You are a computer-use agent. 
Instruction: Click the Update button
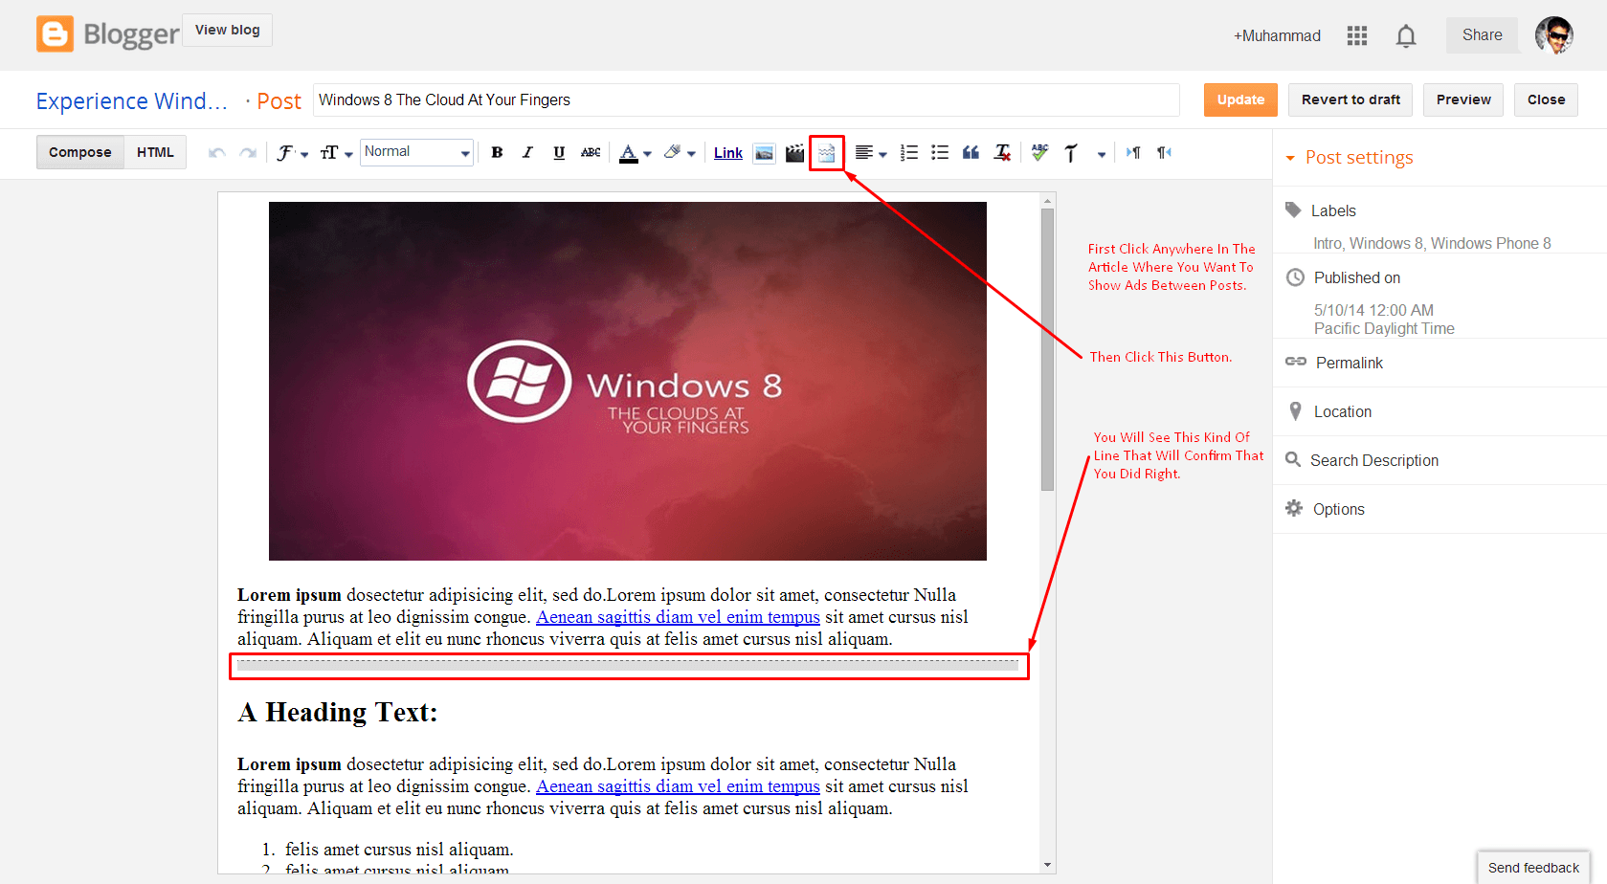coord(1240,99)
